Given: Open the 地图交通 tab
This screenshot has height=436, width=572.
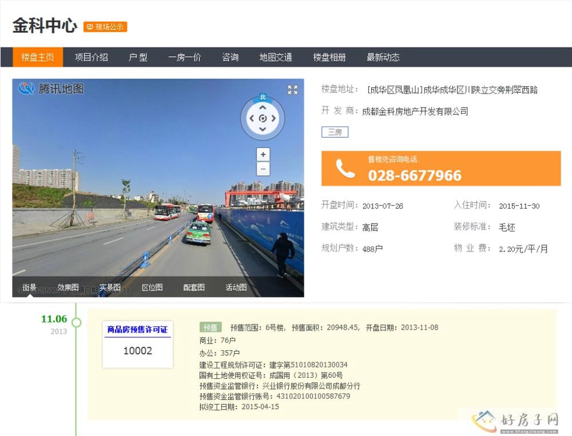Looking at the screenshot, I should tap(276, 57).
